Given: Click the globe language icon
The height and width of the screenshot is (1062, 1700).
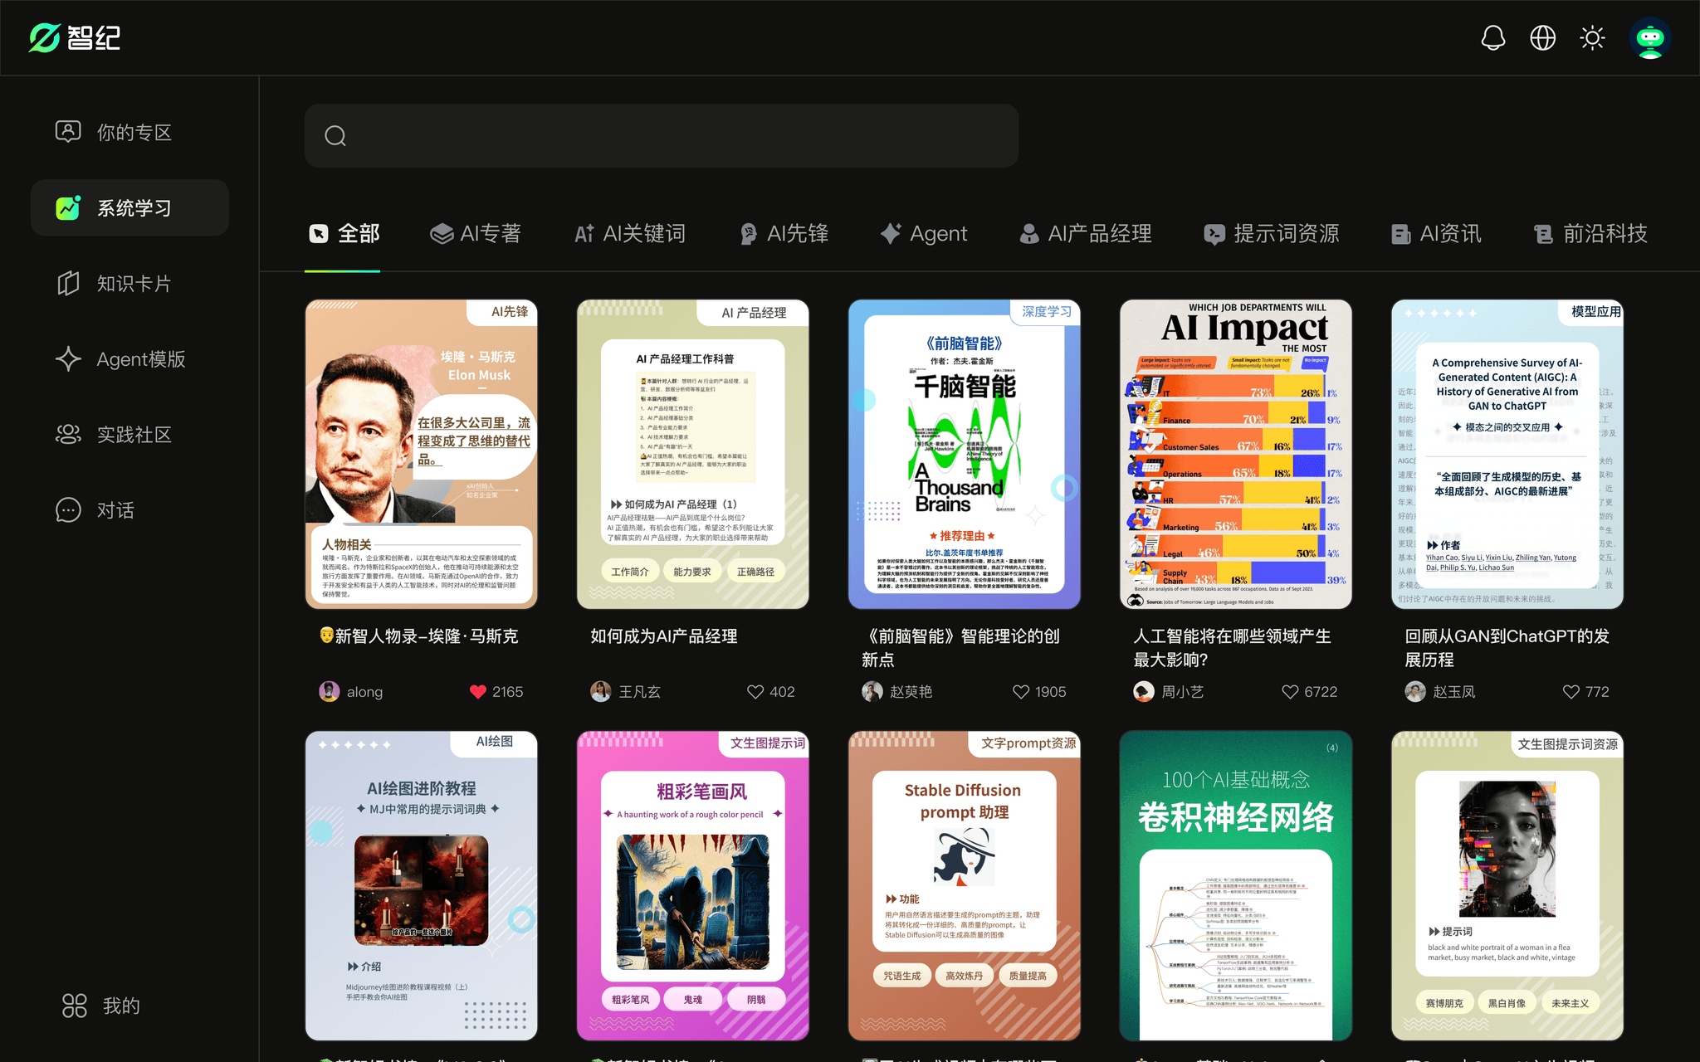Looking at the screenshot, I should tap(1542, 38).
